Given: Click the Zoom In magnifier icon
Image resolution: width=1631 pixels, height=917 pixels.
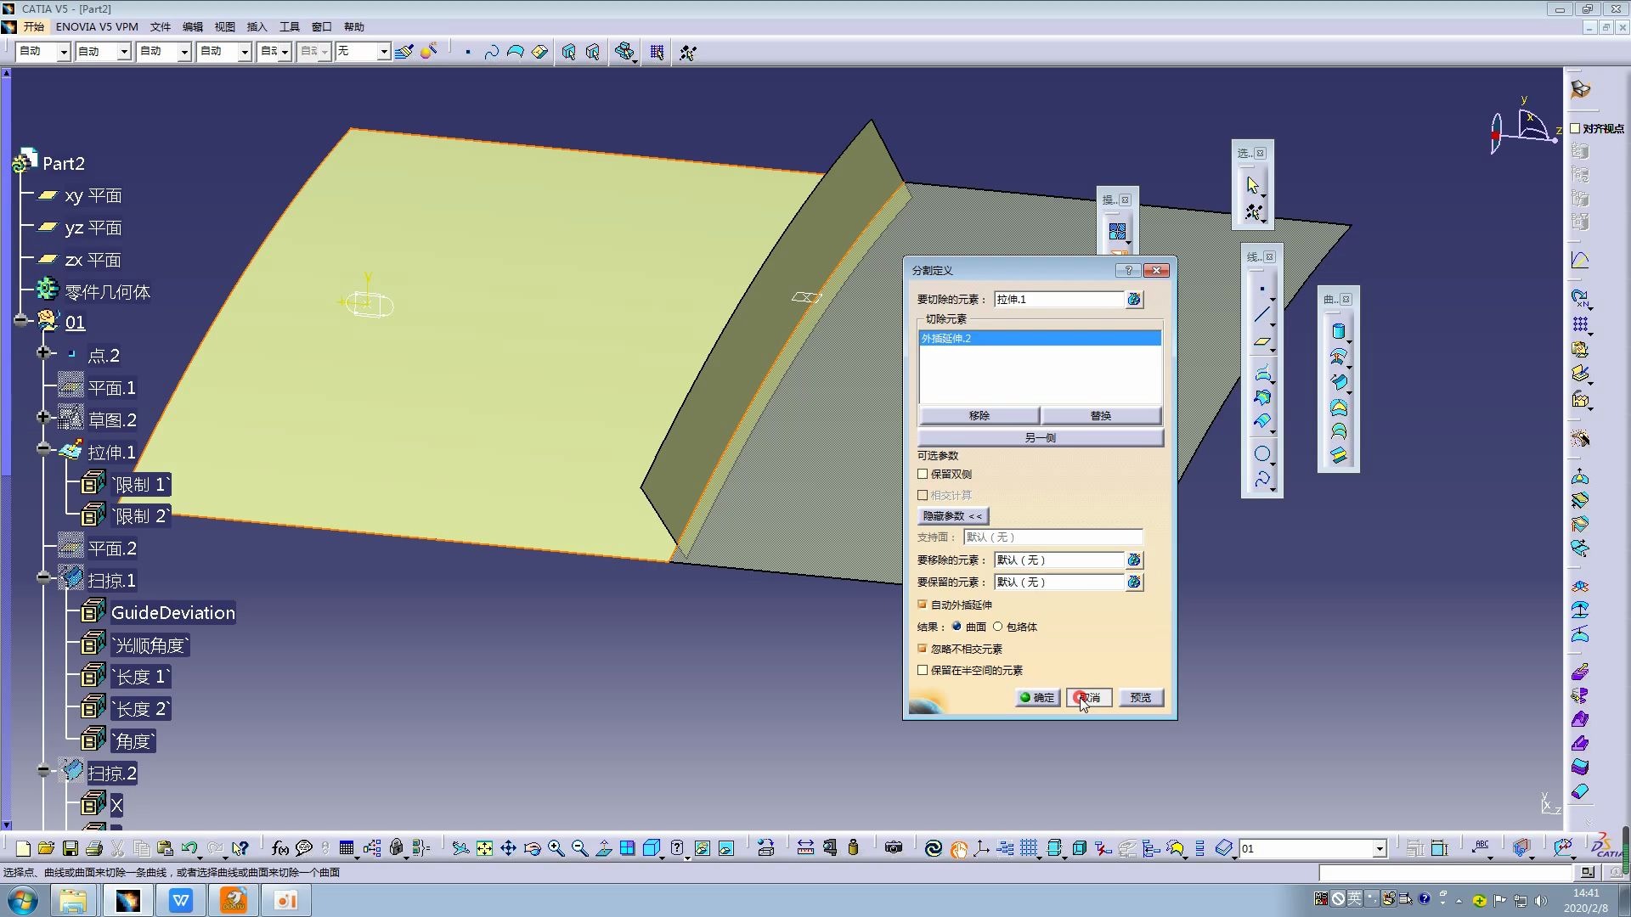Looking at the screenshot, I should click(x=556, y=848).
